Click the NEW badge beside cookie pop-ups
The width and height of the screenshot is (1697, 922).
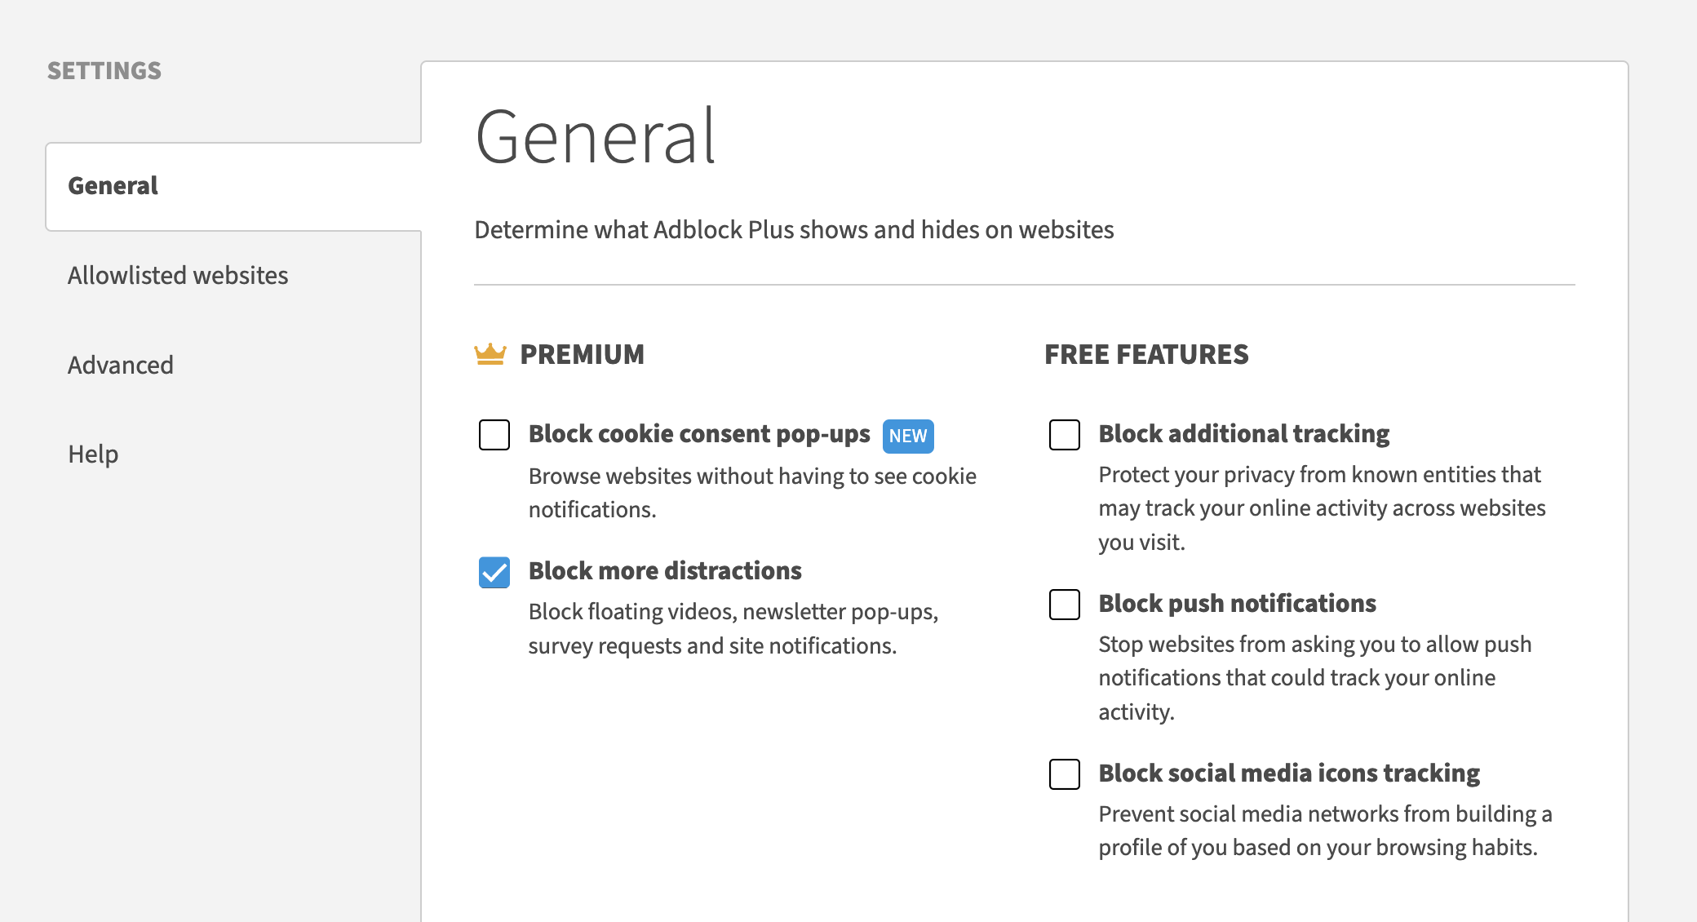[907, 436]
